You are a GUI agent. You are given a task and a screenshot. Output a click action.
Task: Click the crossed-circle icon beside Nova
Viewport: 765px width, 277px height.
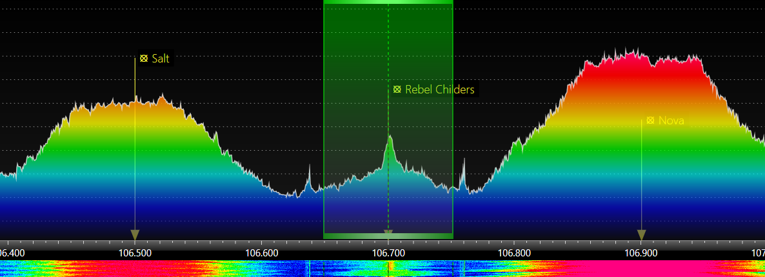[650, 120]
